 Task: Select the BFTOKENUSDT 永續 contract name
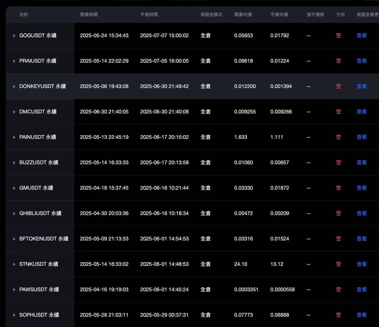[44, 238]
